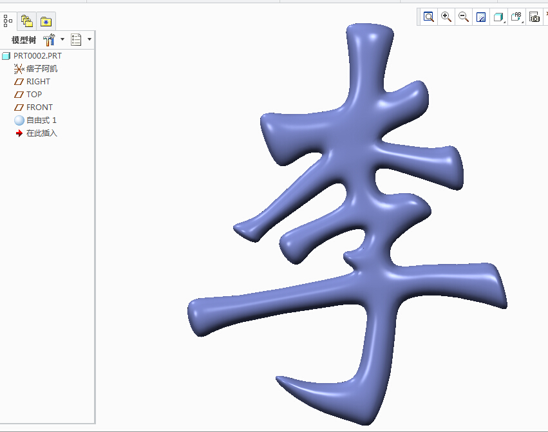Viewport: 548px width, 432px height.
Task: Click the Repaint screen icon
Action: click(481, 17)
